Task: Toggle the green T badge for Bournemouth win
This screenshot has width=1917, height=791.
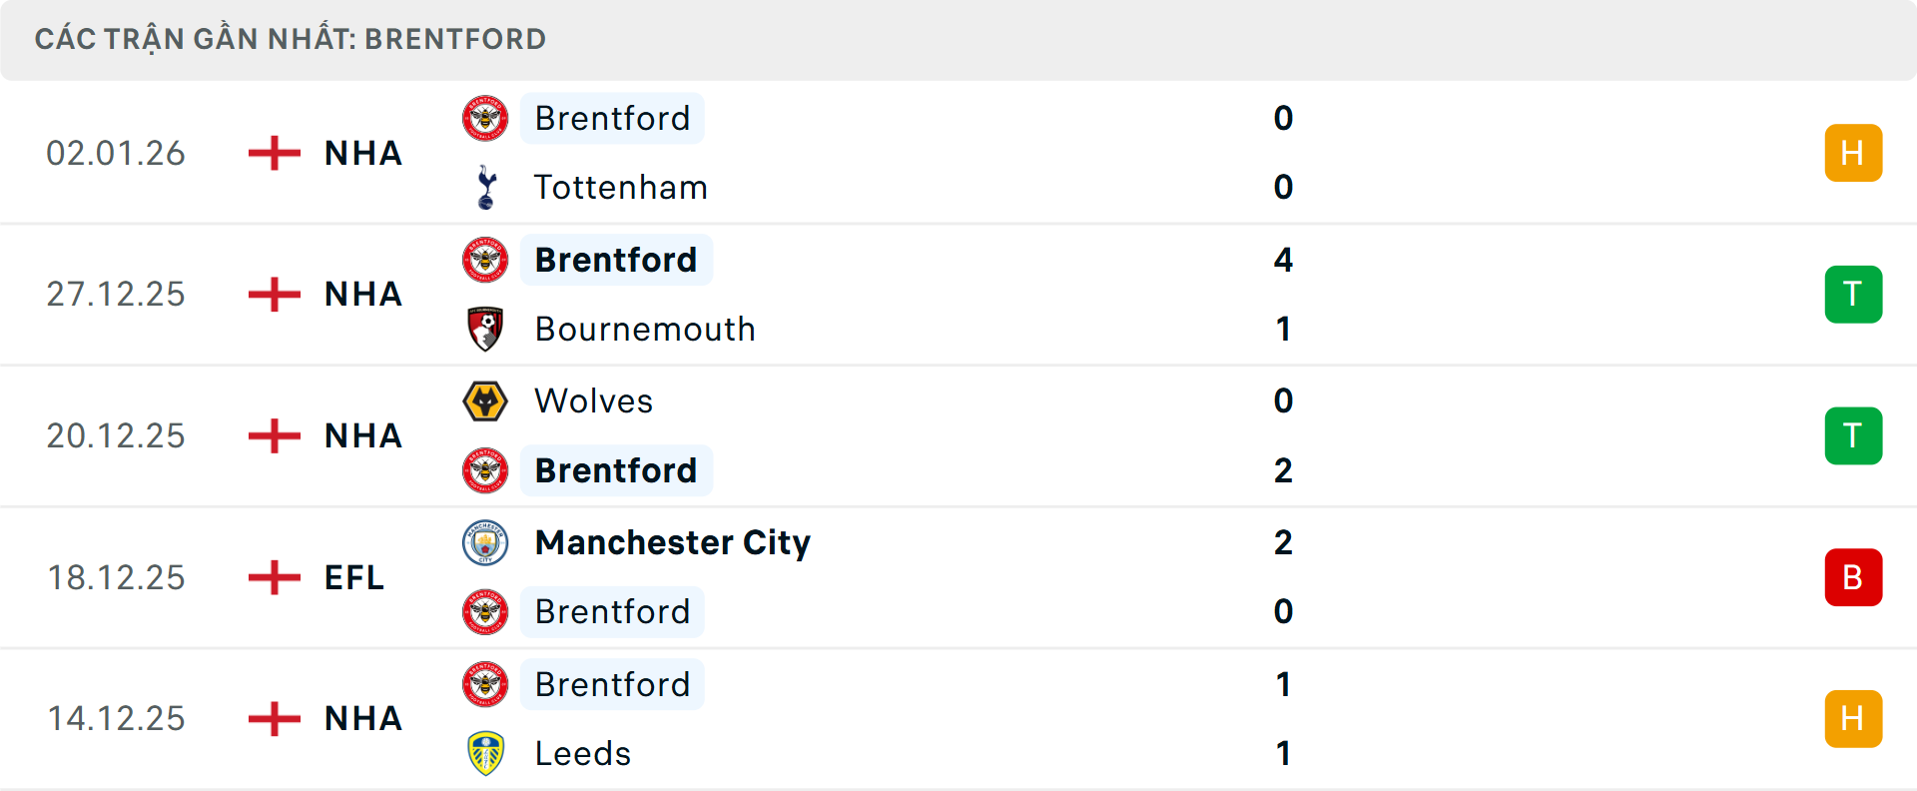Action: [x=1853, y=294]
